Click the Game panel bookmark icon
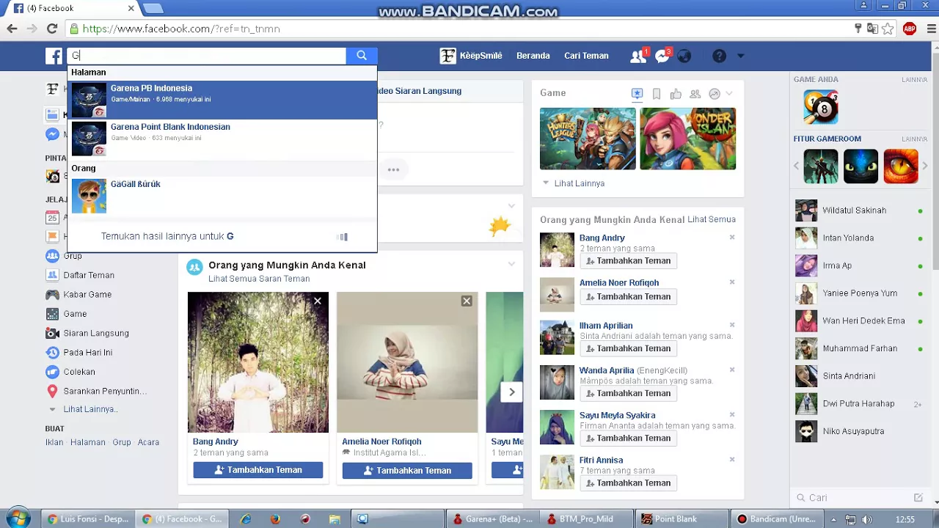Image resolution: width=939 pixels, height=528 pixels. 657,93
